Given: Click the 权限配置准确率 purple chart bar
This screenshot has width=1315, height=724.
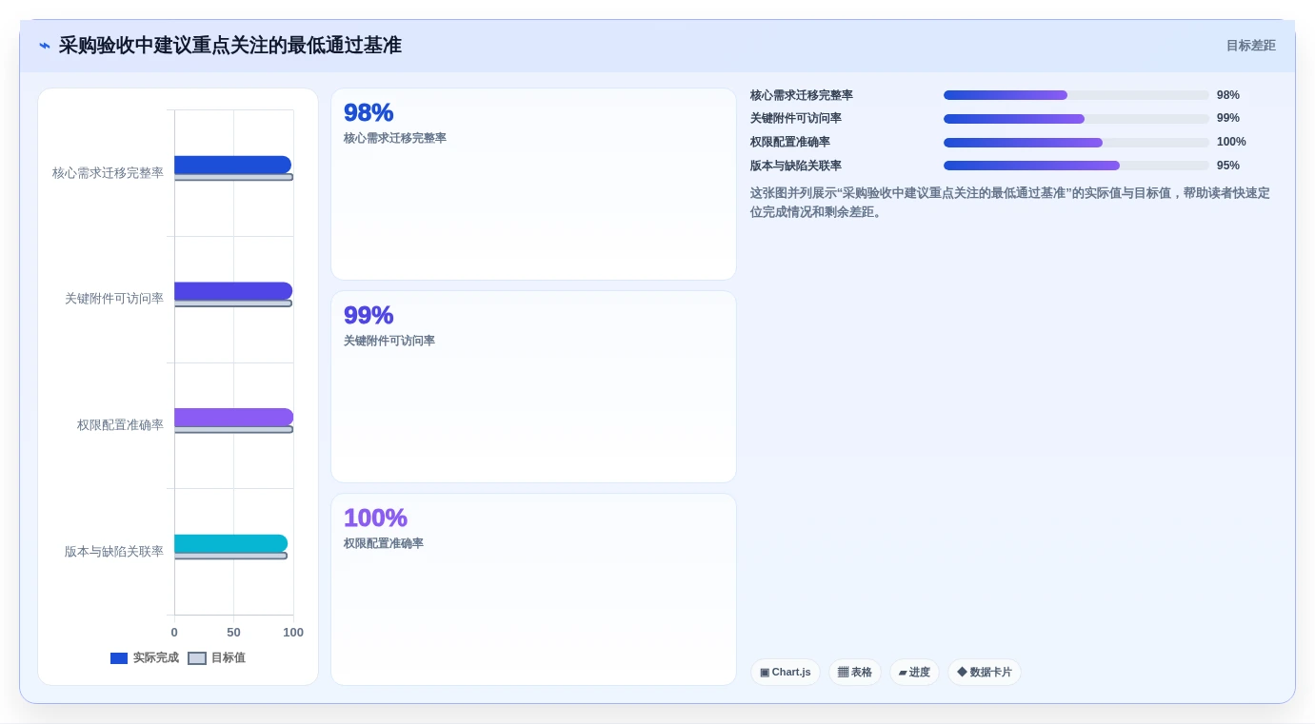Looking at the screenshot, I should point(233,417).
